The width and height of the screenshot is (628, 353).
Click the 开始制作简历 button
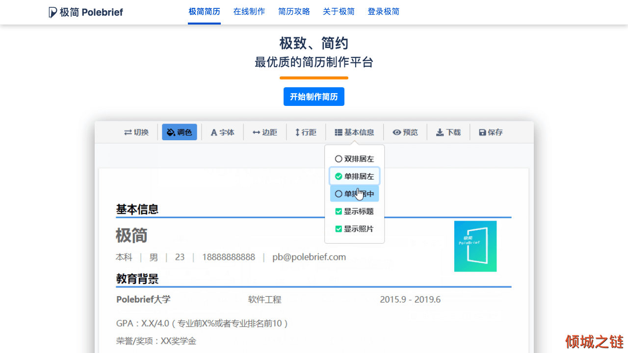point(314,97)
